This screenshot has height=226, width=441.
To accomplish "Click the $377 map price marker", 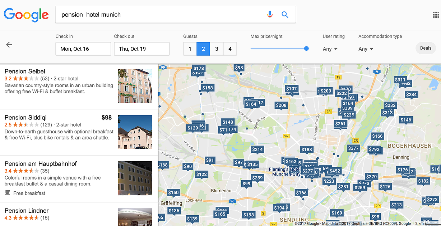I will 353,148.
